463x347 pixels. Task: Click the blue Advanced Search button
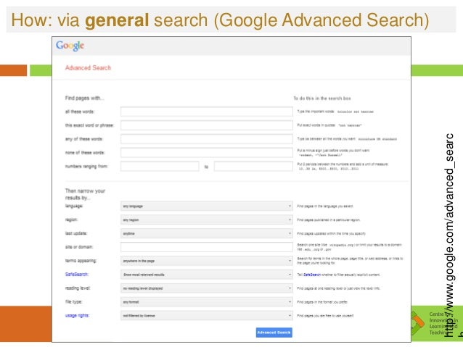tap(274, 333)
